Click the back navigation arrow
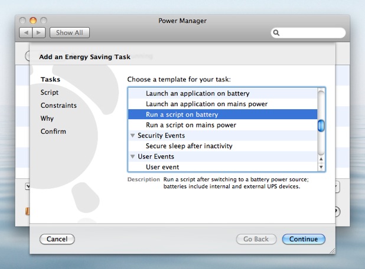Screen dimensions: 365x269 (x=26, y=33)
